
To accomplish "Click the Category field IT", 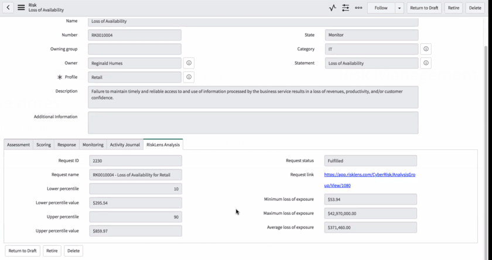I will click(371, 49).
